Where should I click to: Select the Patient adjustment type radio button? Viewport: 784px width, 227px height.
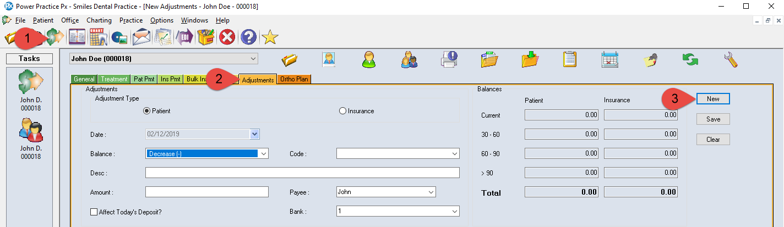pos(146,111)
